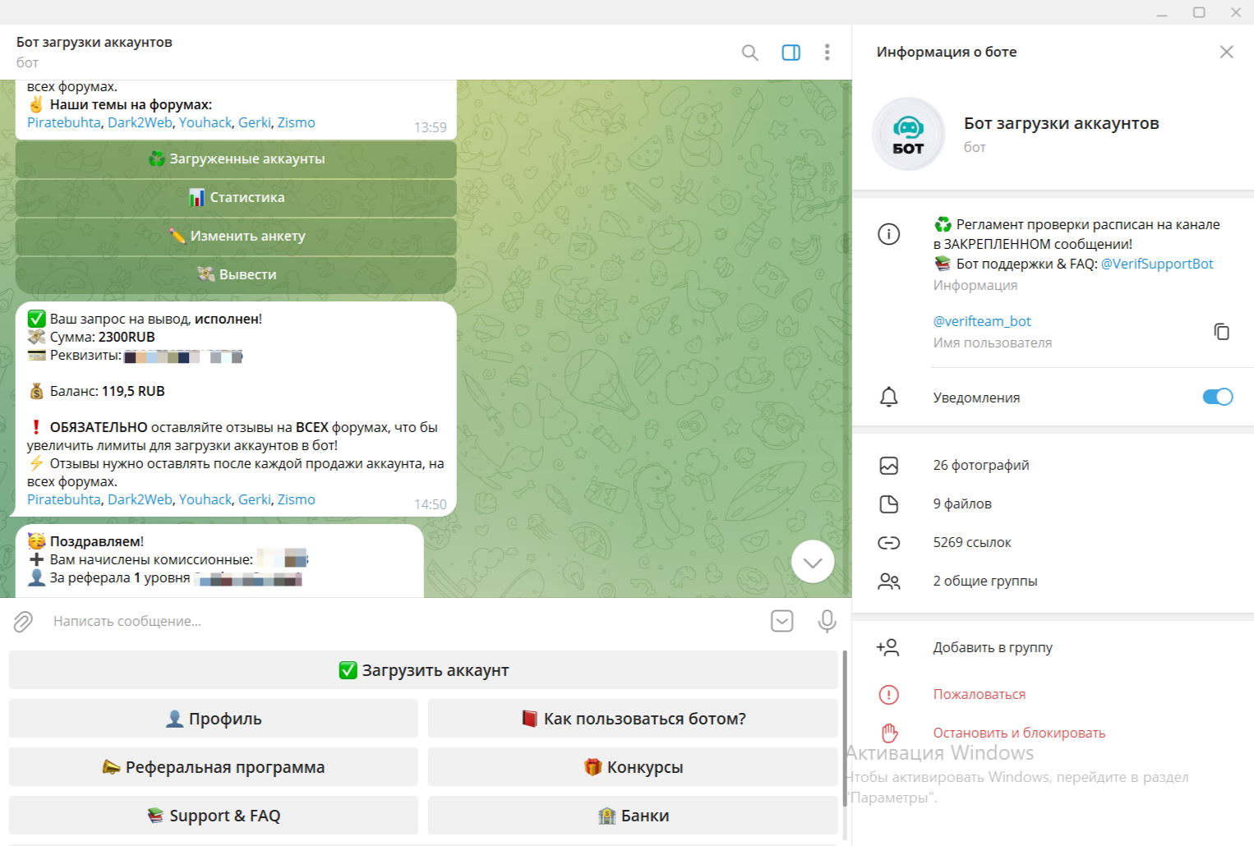Open the 26 photos shared media
Screen dimensions: 1254x846
pos(980,465)
